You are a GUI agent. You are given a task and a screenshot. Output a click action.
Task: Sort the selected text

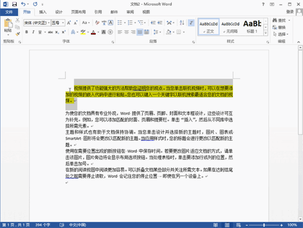click(182, 23)
